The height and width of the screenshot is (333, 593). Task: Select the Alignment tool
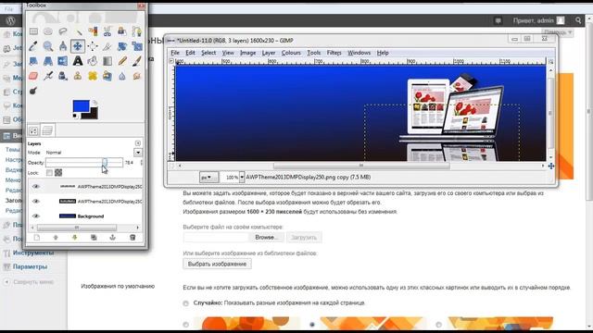point(93,46)
